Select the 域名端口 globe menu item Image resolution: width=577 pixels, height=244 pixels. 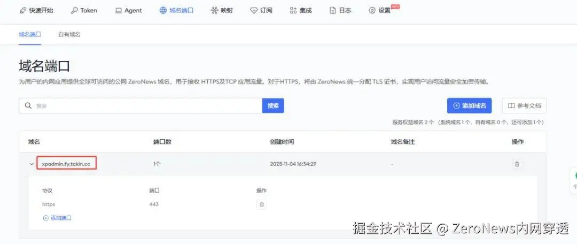176,10
